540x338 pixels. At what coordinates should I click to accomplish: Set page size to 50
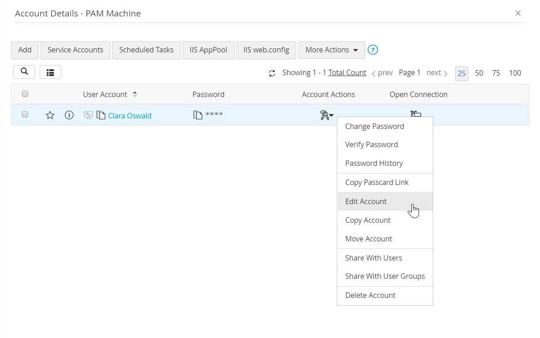(x=479, y=73)
